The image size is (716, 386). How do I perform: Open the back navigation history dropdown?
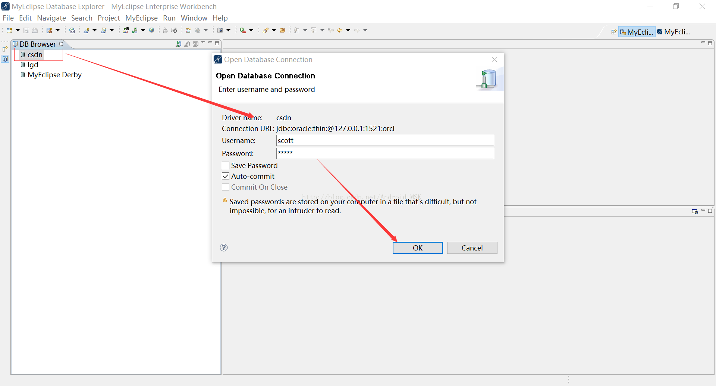point(348,31)
